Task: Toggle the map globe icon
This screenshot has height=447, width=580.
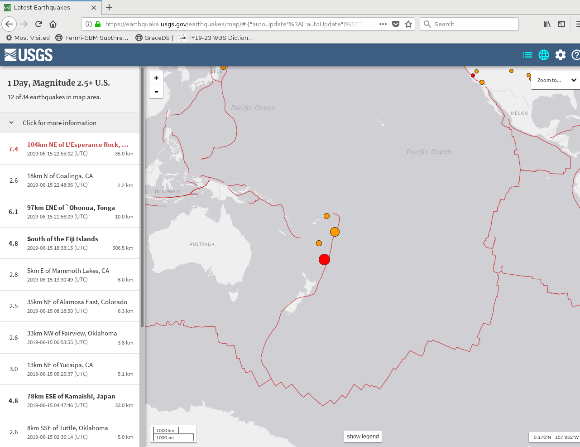Action: pyautogui.click(x=544, y=55)
